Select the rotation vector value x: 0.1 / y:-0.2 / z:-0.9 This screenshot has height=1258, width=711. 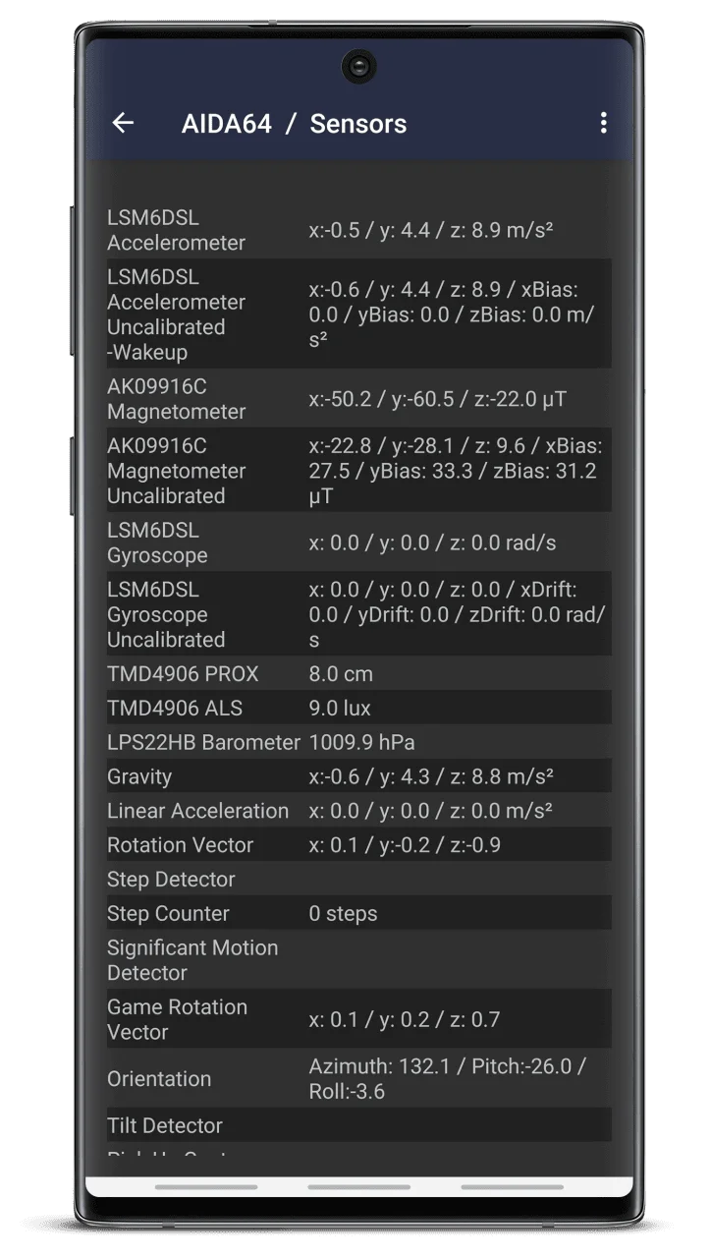[405, 845]
